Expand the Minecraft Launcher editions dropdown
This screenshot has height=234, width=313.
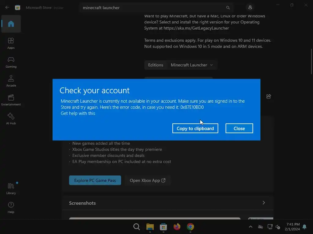point(192,65)
